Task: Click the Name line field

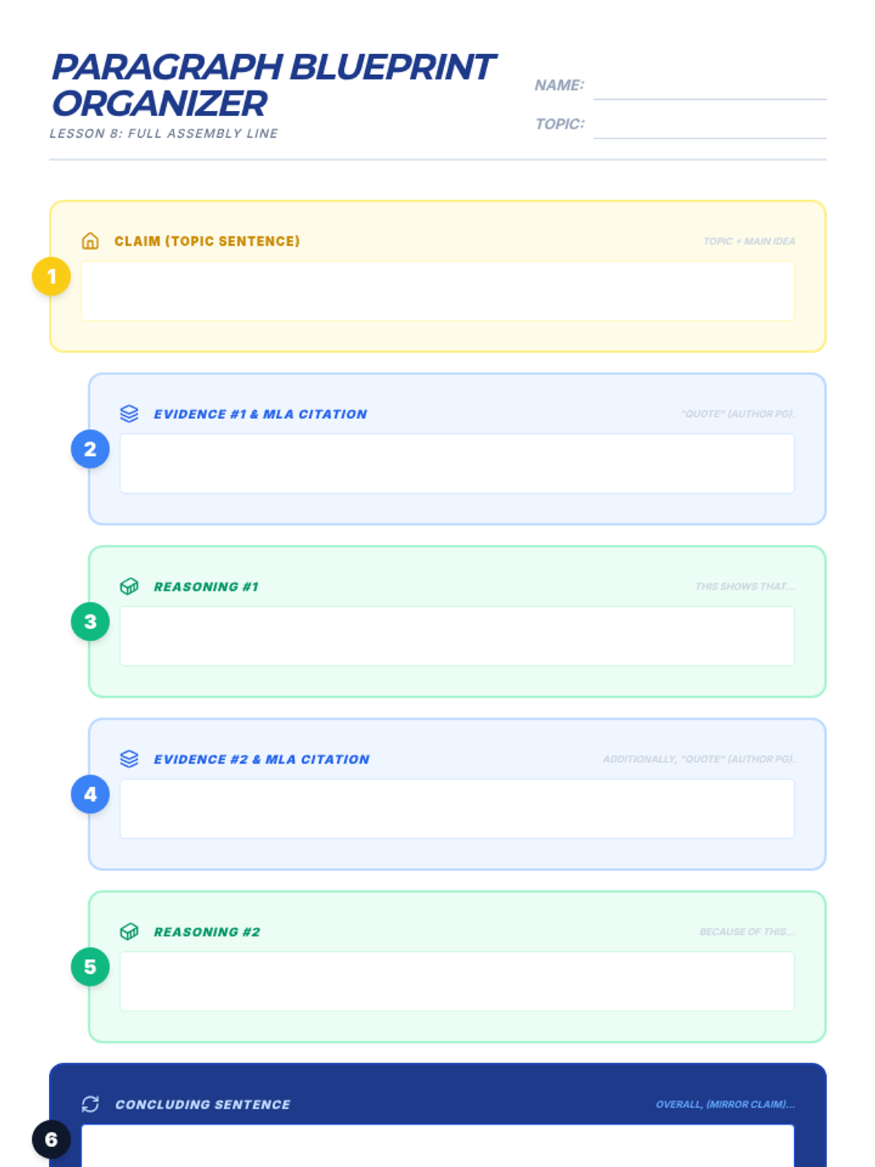Action: (x=709, y=86)
